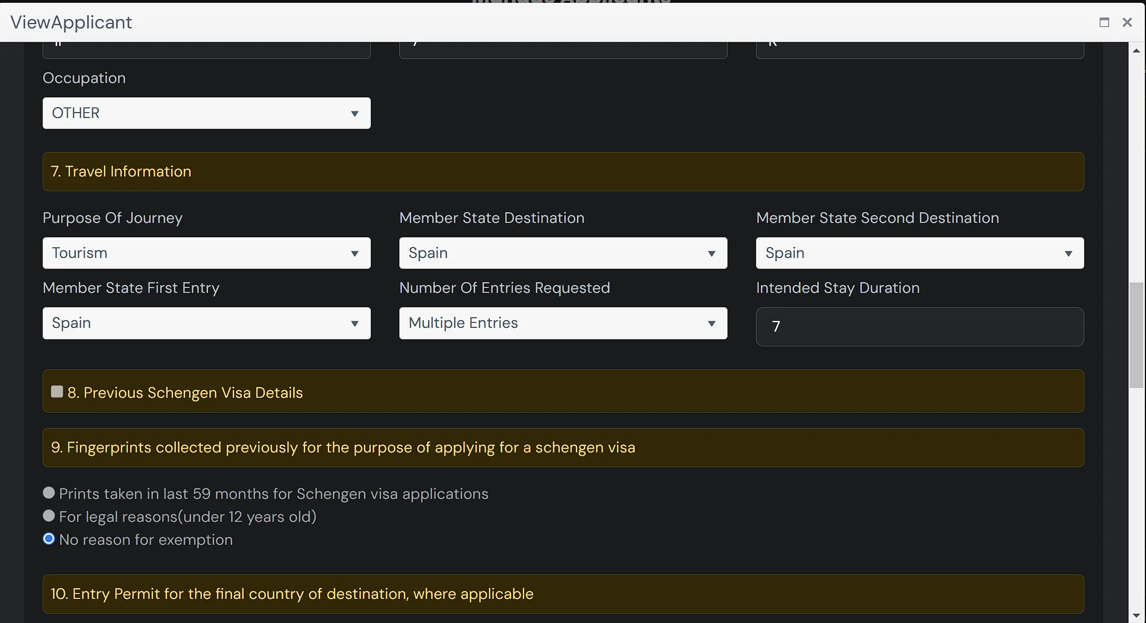Open the Occupation dropdown showing OTHER

click(x=206, y=113)
